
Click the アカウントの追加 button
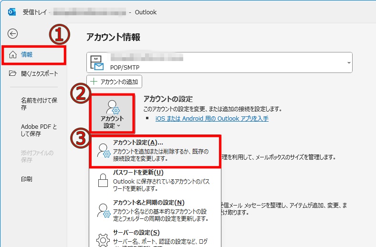click(x=114, y=82)
